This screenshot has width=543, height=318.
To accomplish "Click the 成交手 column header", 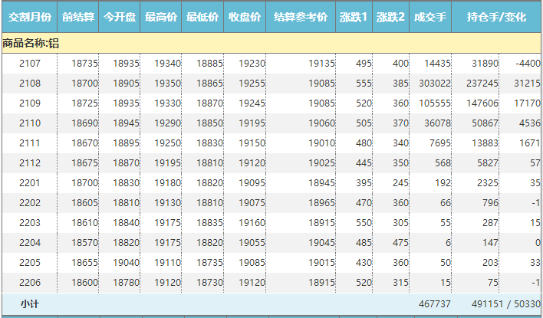I will pos(429,17).
